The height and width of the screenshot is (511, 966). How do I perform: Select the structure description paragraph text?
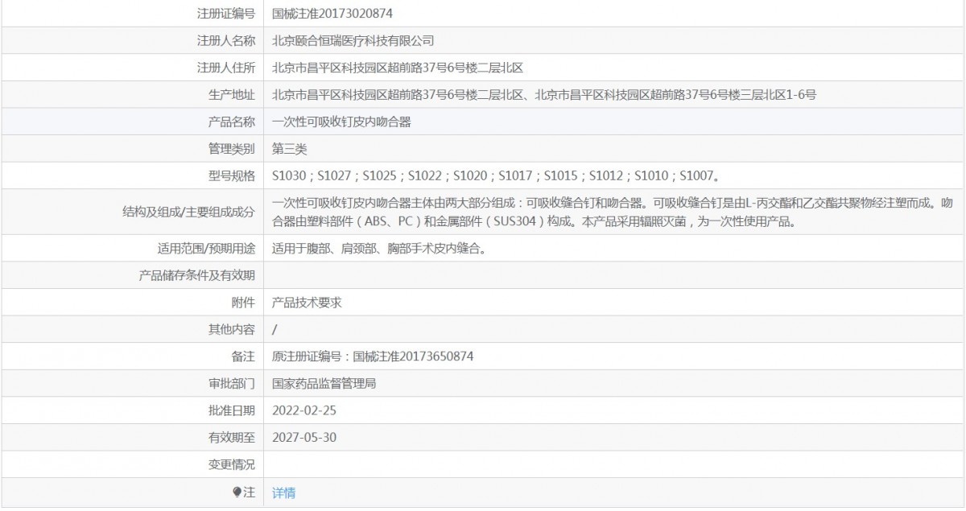click(x=613, y=212)
